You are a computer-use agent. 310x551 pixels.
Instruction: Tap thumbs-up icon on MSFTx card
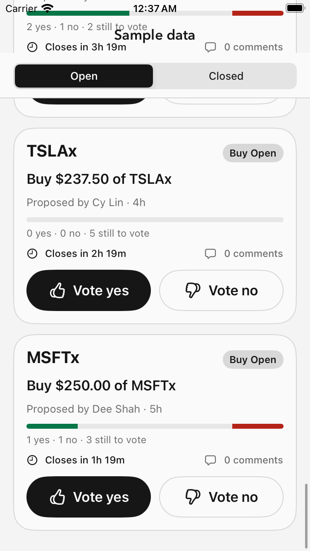(x=57, y=497)
